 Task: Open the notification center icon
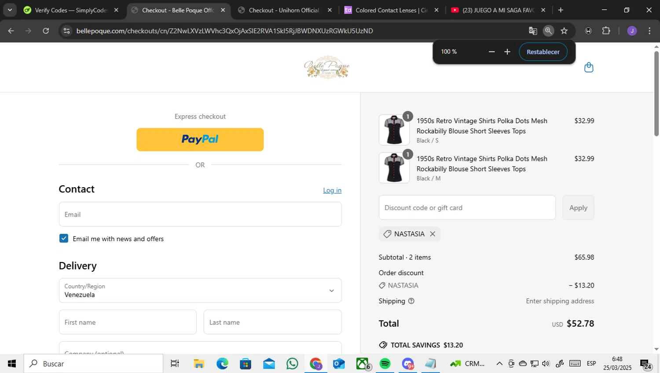645,364
